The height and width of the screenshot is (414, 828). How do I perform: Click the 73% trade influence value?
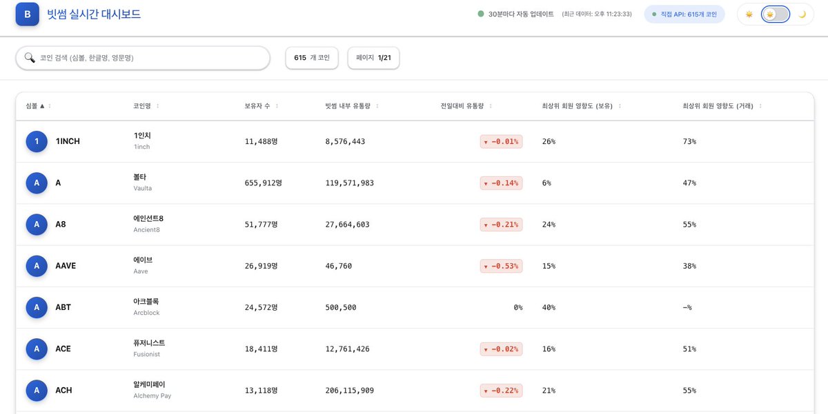point(689,141)
